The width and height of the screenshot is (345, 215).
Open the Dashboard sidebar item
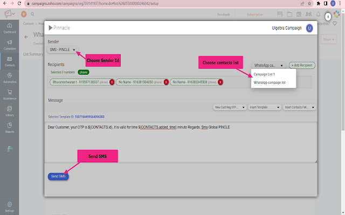pyautogui.click(x=10, y=28)
